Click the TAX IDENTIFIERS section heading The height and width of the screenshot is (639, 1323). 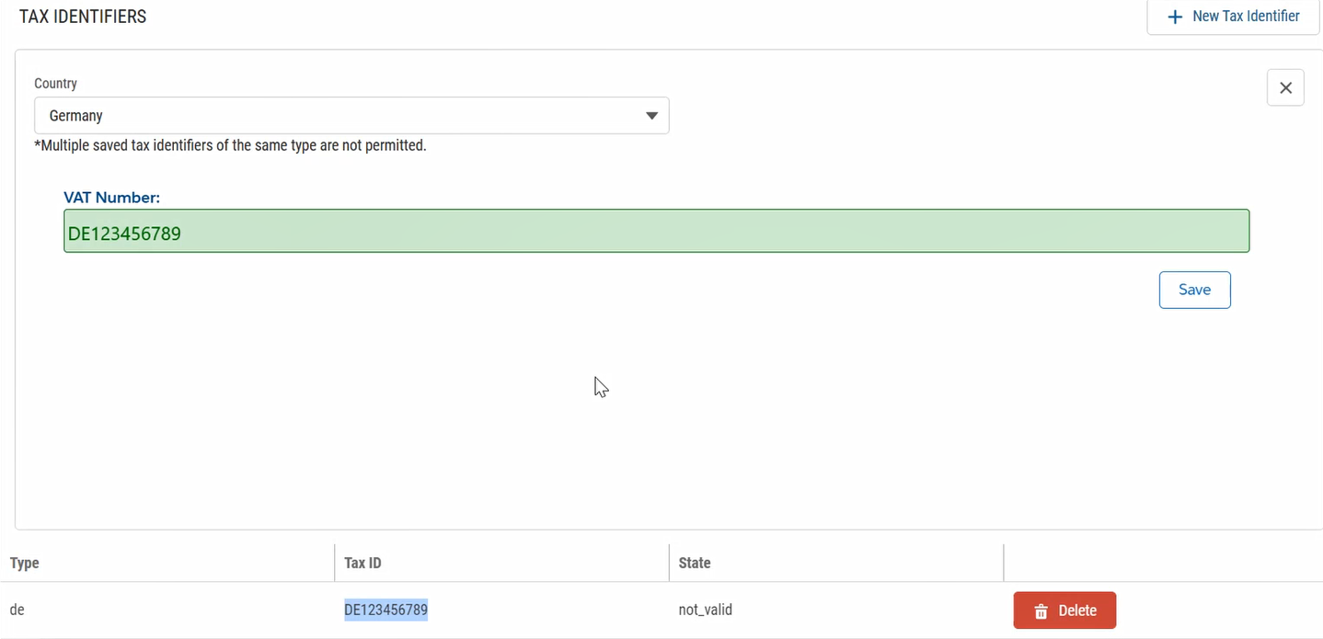(83, 17)
